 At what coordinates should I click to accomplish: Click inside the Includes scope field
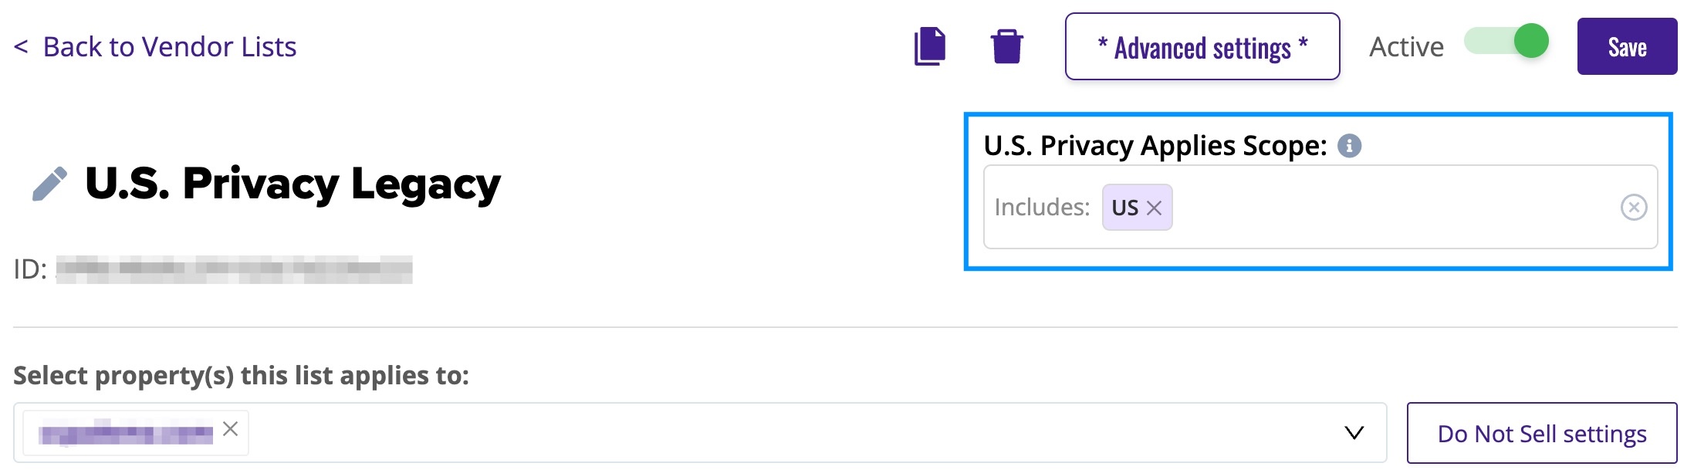[x=1389, y=207]
